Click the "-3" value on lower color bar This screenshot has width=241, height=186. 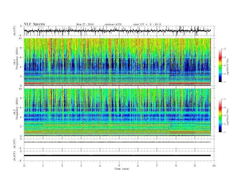point(224,99)
